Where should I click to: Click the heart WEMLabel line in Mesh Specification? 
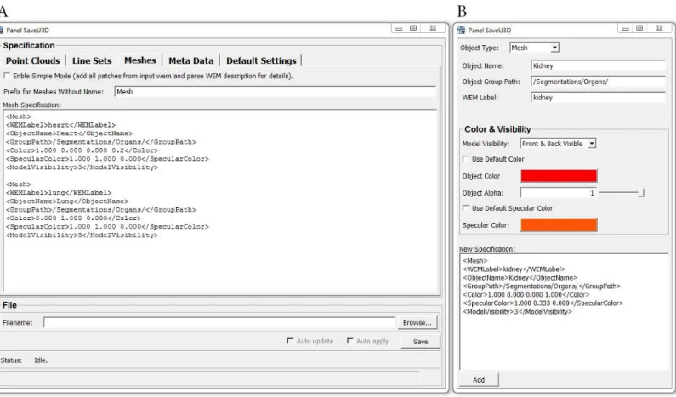[x=60, y=125]
